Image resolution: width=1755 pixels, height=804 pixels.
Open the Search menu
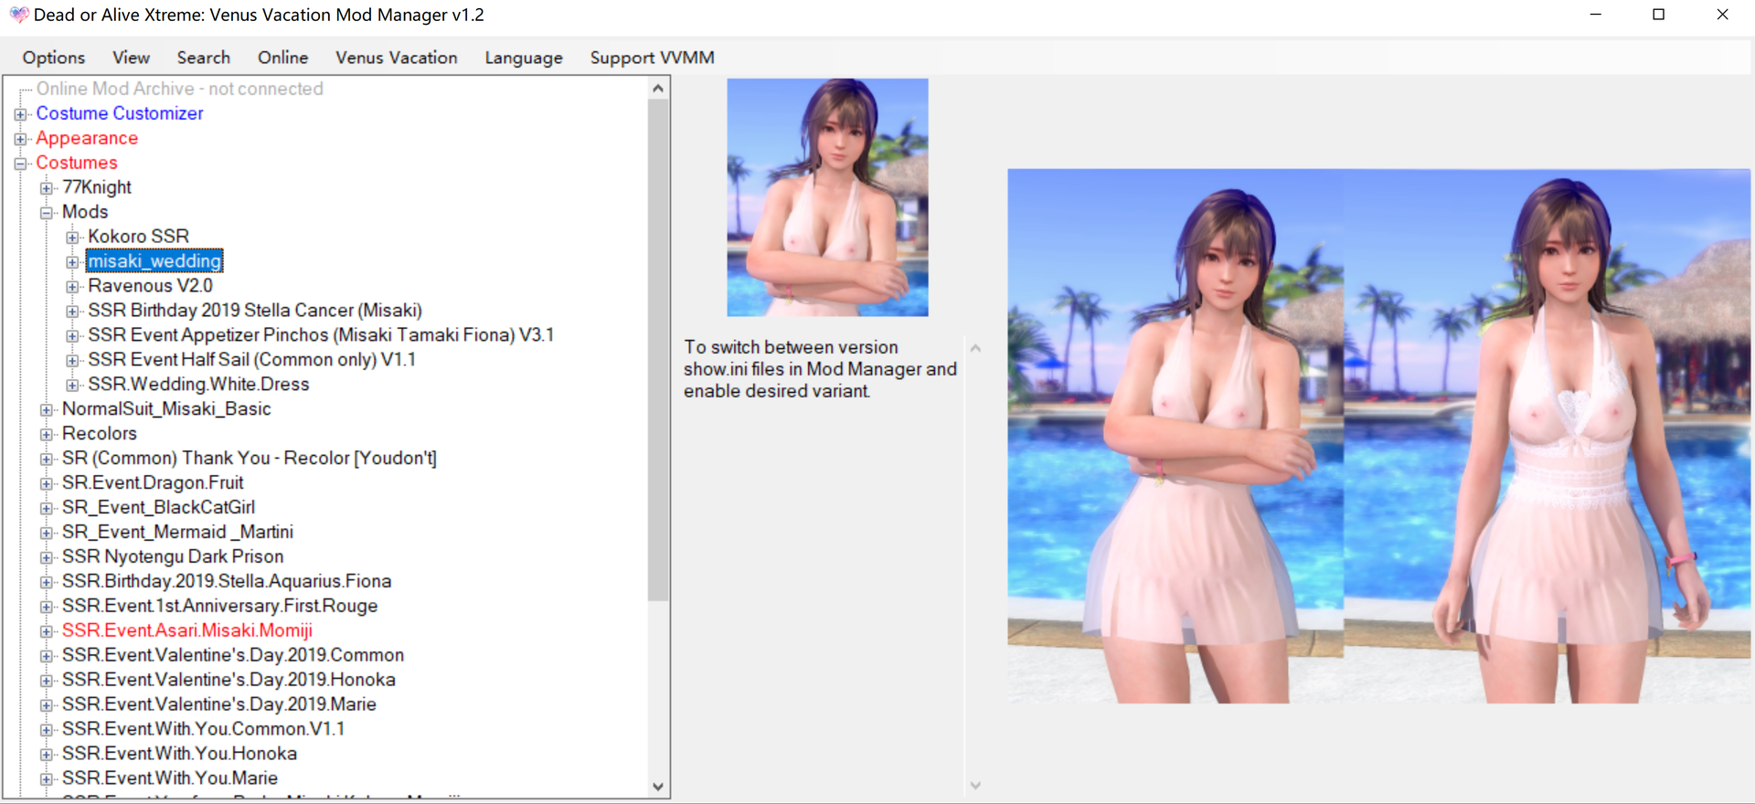click(203, 58)
